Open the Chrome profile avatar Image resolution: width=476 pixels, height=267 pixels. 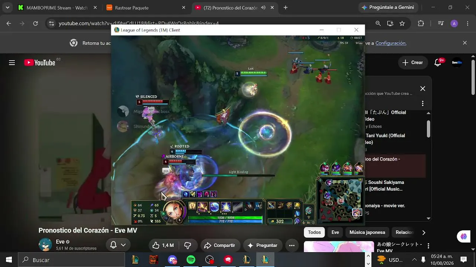pyautogui.click(x=454, y=23)
